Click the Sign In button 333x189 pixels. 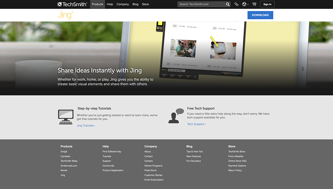pos(267,4)
